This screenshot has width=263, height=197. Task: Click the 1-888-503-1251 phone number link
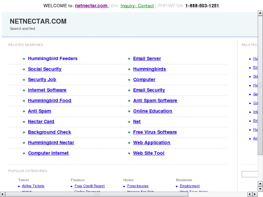point(202,6)
